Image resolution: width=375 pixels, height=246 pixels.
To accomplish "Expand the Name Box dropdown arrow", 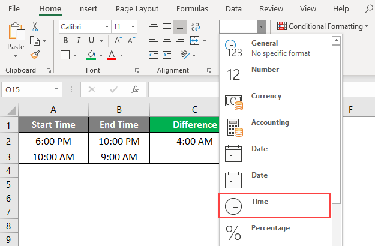I will click(x=56, y=89).
